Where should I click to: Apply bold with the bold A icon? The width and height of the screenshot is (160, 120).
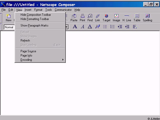pyautogui.click(x=75, y=27)
